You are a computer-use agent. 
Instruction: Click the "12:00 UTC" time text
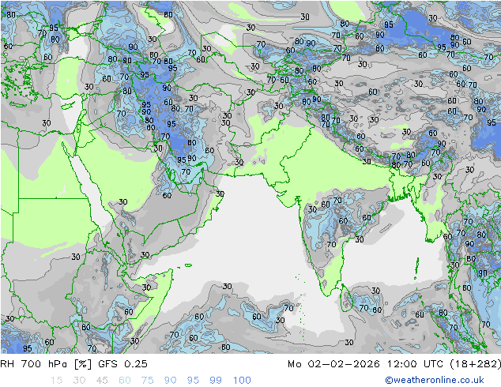point(415,364)
